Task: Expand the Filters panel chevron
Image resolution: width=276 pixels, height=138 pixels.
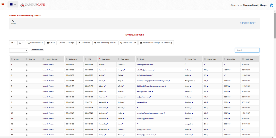Action: (x=13, y=21)
